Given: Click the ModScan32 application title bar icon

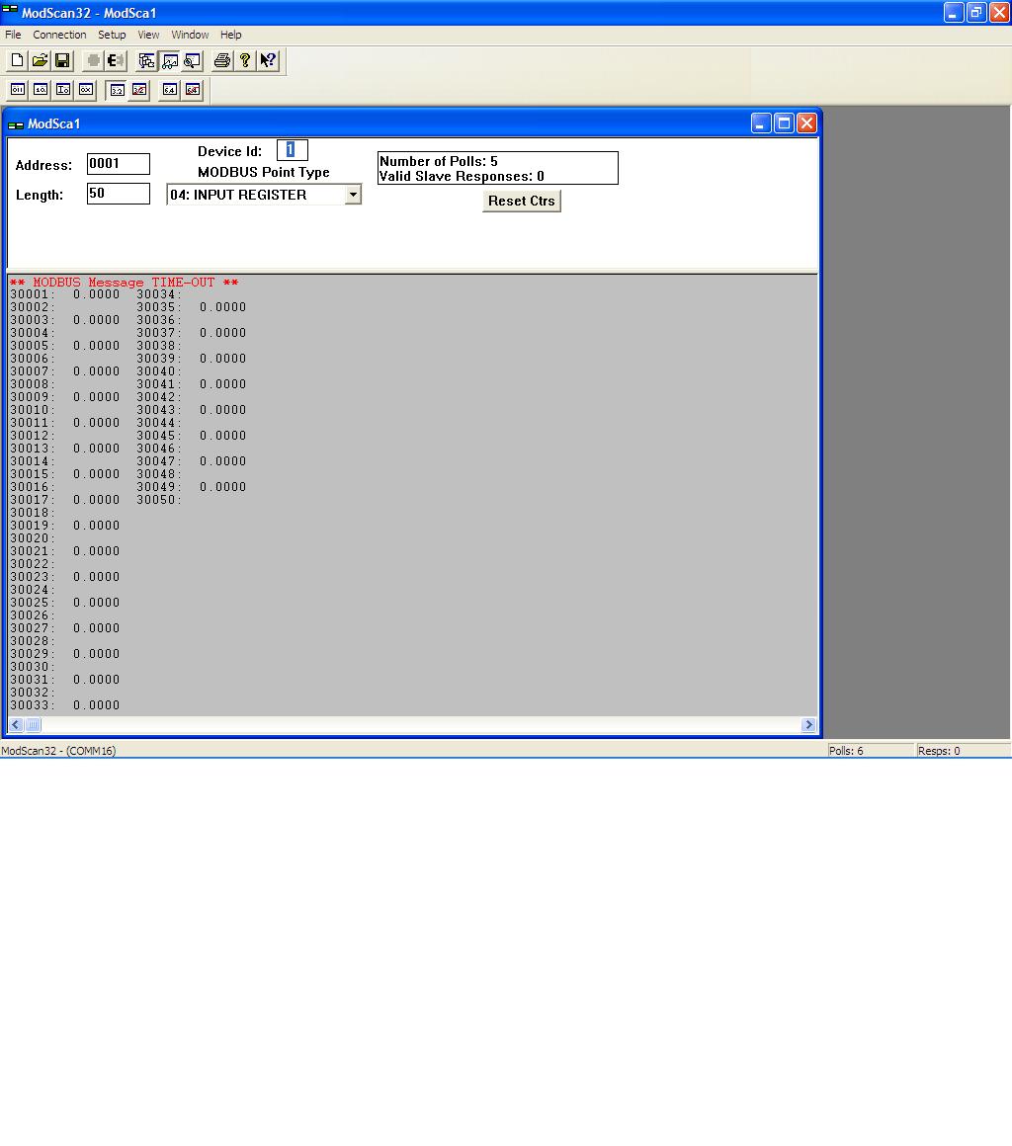Looking at the screenshot, I should click(x=10, y=12).
